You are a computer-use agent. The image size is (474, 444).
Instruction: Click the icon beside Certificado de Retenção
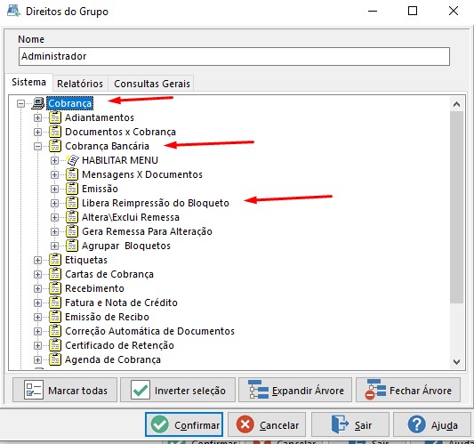(55, 345)
